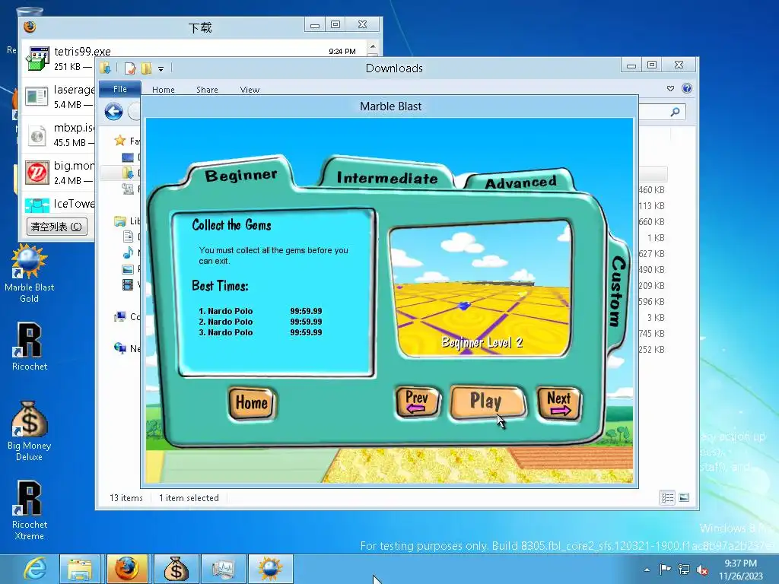Open Big Money Deluxe desktop shortcut
Screen dimensions: 779x584
click(x=30, y=431)
